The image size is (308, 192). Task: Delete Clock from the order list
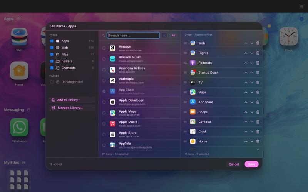[258, 131]
